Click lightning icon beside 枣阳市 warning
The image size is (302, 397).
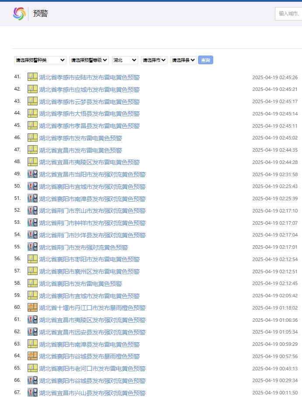coord(32,259)
